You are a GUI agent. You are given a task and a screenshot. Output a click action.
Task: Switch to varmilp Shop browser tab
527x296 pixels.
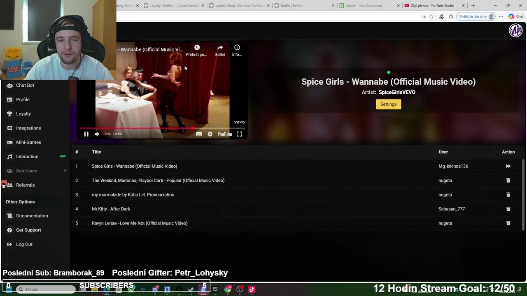point(240,6)
